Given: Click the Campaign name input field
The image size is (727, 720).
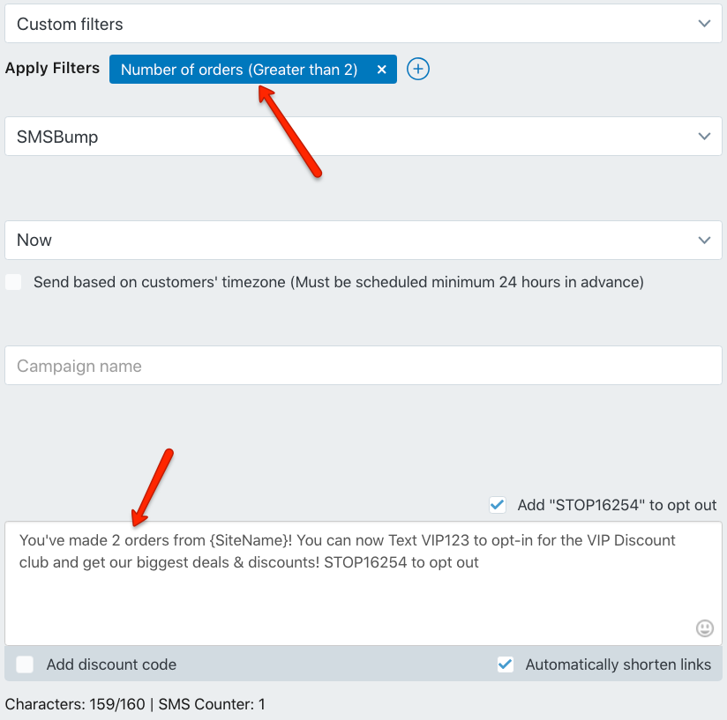Looking at the screenshot, I should click(363, 366).
